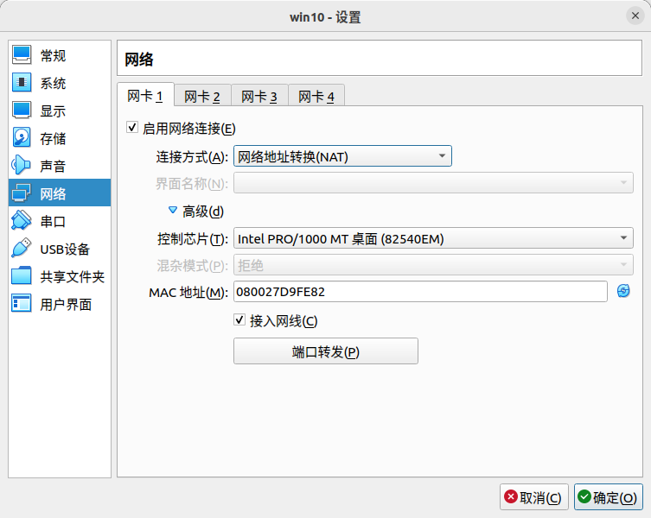Click the 端口转发 port forwarding button
Viewport: 651px width, 518px height.
point(325,351)
